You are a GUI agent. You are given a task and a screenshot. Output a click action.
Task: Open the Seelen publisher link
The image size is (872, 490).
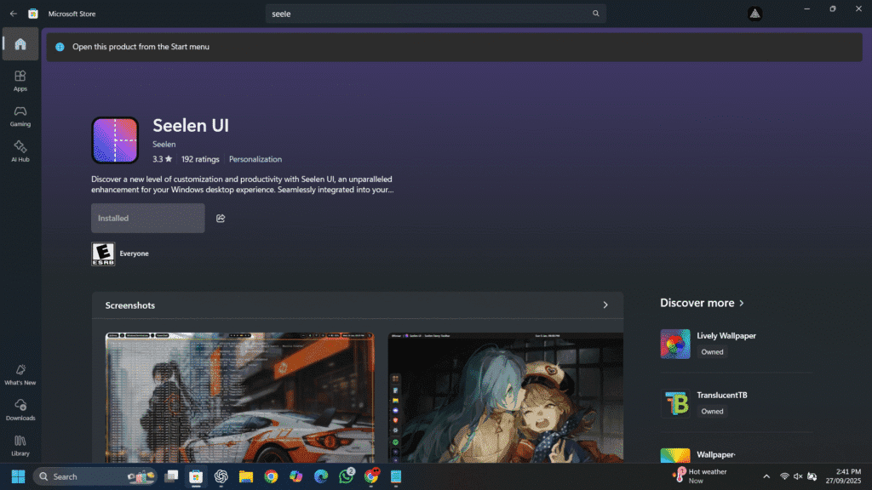coord(164,145)
